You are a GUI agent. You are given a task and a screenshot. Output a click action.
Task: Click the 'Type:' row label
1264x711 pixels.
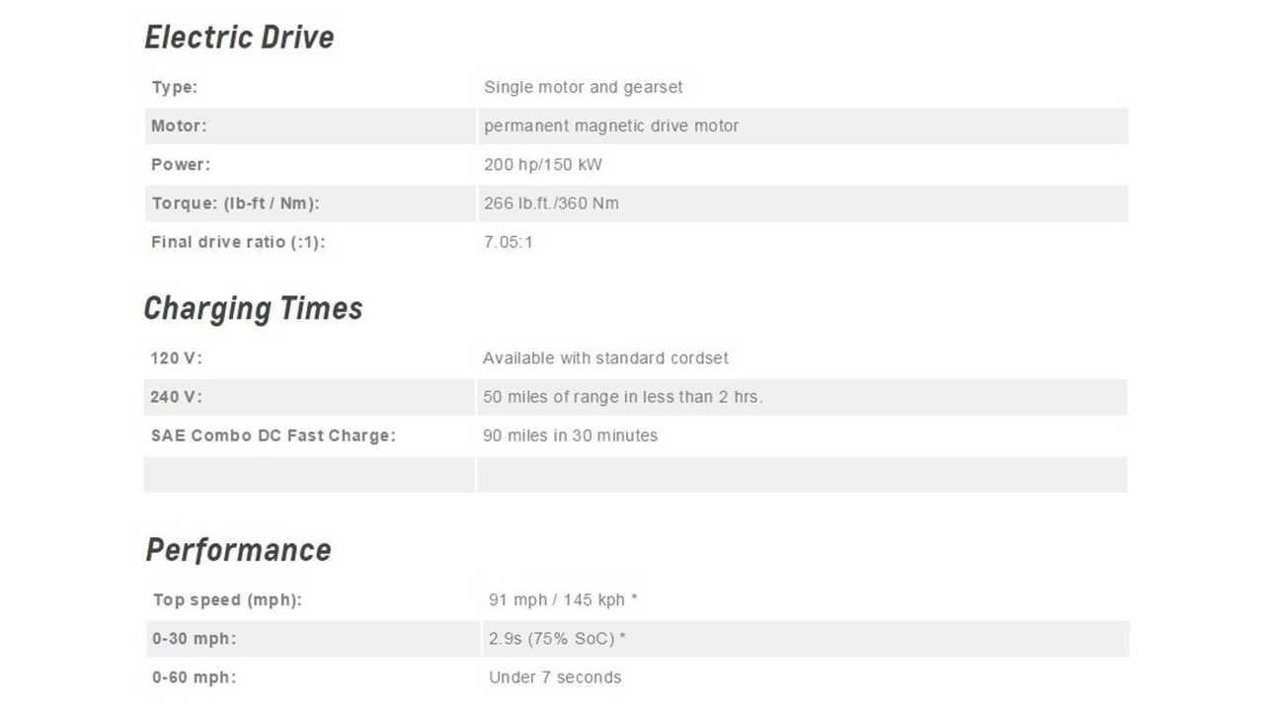[x=175, y=87]
